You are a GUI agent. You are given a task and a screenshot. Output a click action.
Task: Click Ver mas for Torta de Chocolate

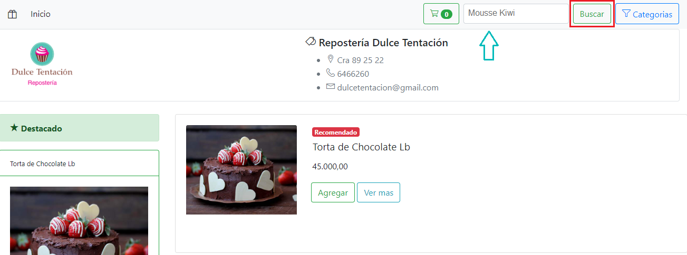pyautogui.click(x=379, y=192)
